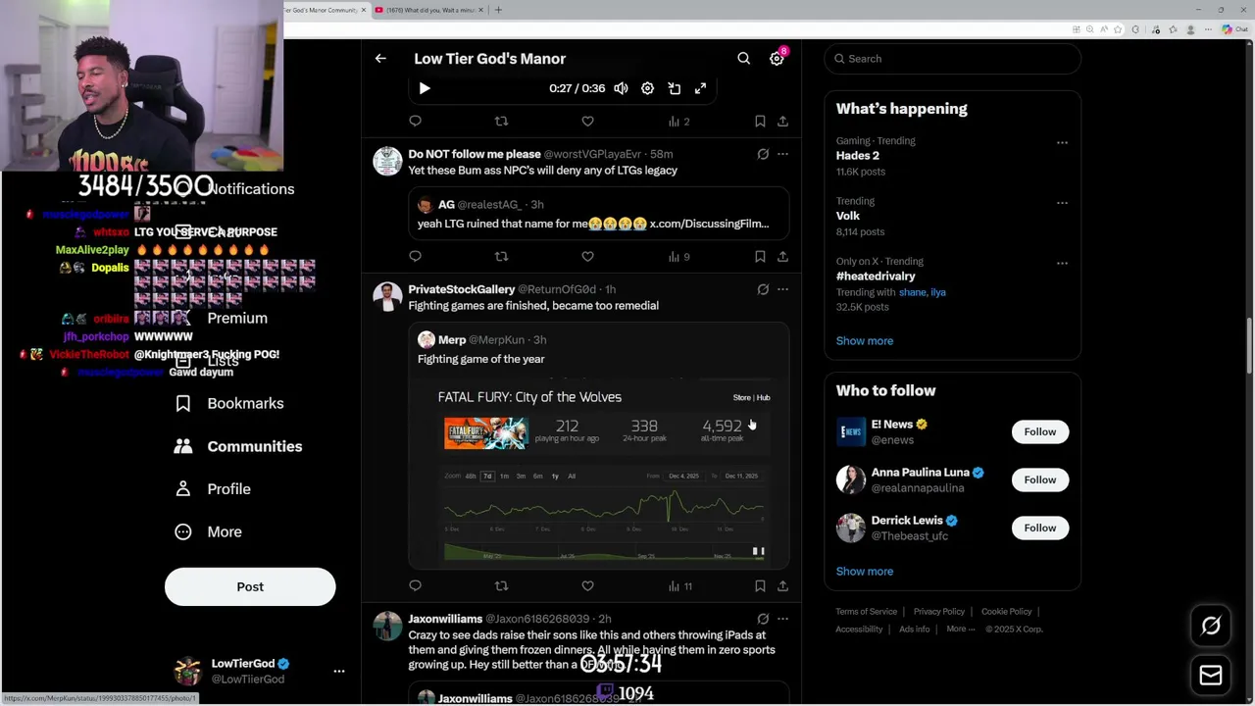
Task: Share the PrivateStockGallery post
Action: pos(782,586)
